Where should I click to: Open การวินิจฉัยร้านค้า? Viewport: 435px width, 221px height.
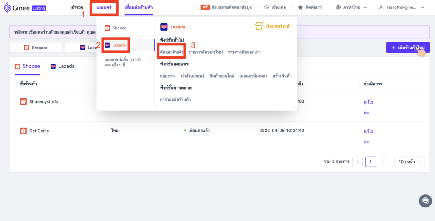point(175,99)
